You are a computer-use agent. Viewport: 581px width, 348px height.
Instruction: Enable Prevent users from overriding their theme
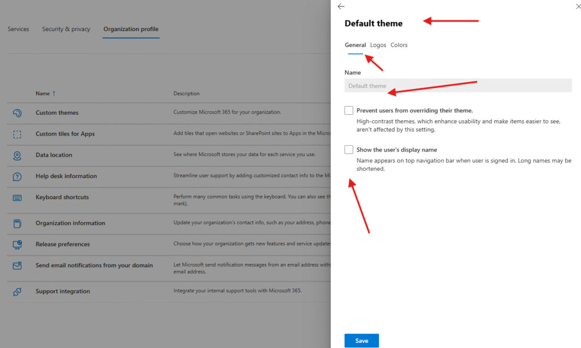(x=349, y=110)
